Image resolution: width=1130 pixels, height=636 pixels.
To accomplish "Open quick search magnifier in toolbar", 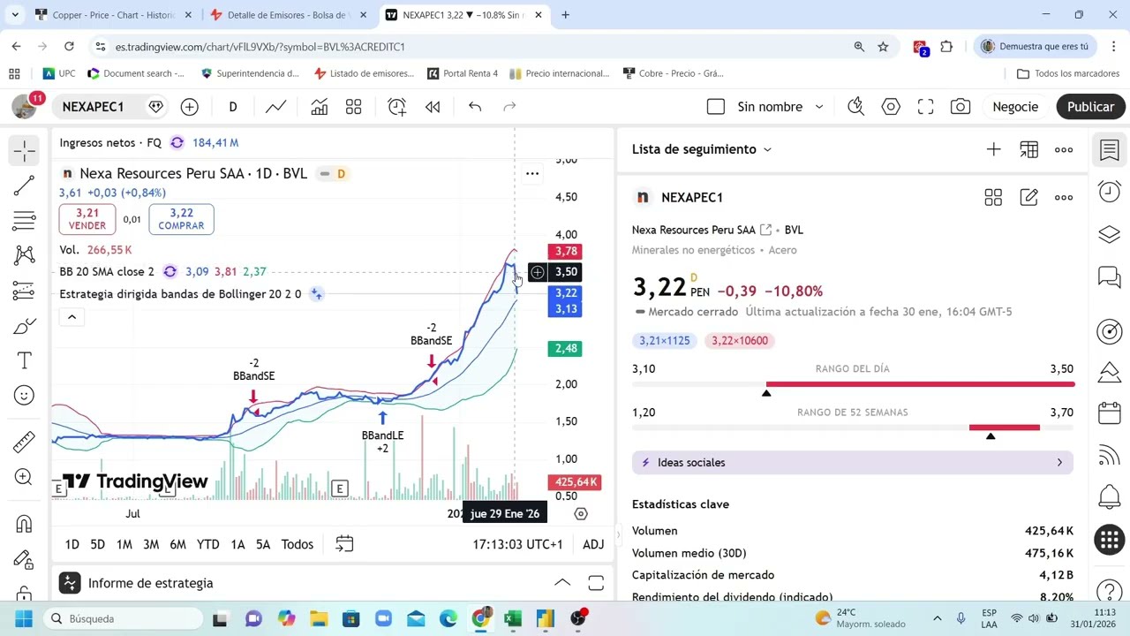I will tap(855, 107).
